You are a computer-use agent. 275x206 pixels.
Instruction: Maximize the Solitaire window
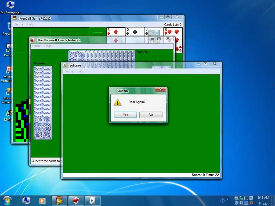coord(205,64)
